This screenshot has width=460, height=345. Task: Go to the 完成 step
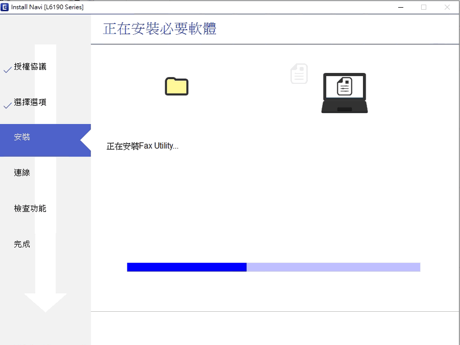pos(22,244)
